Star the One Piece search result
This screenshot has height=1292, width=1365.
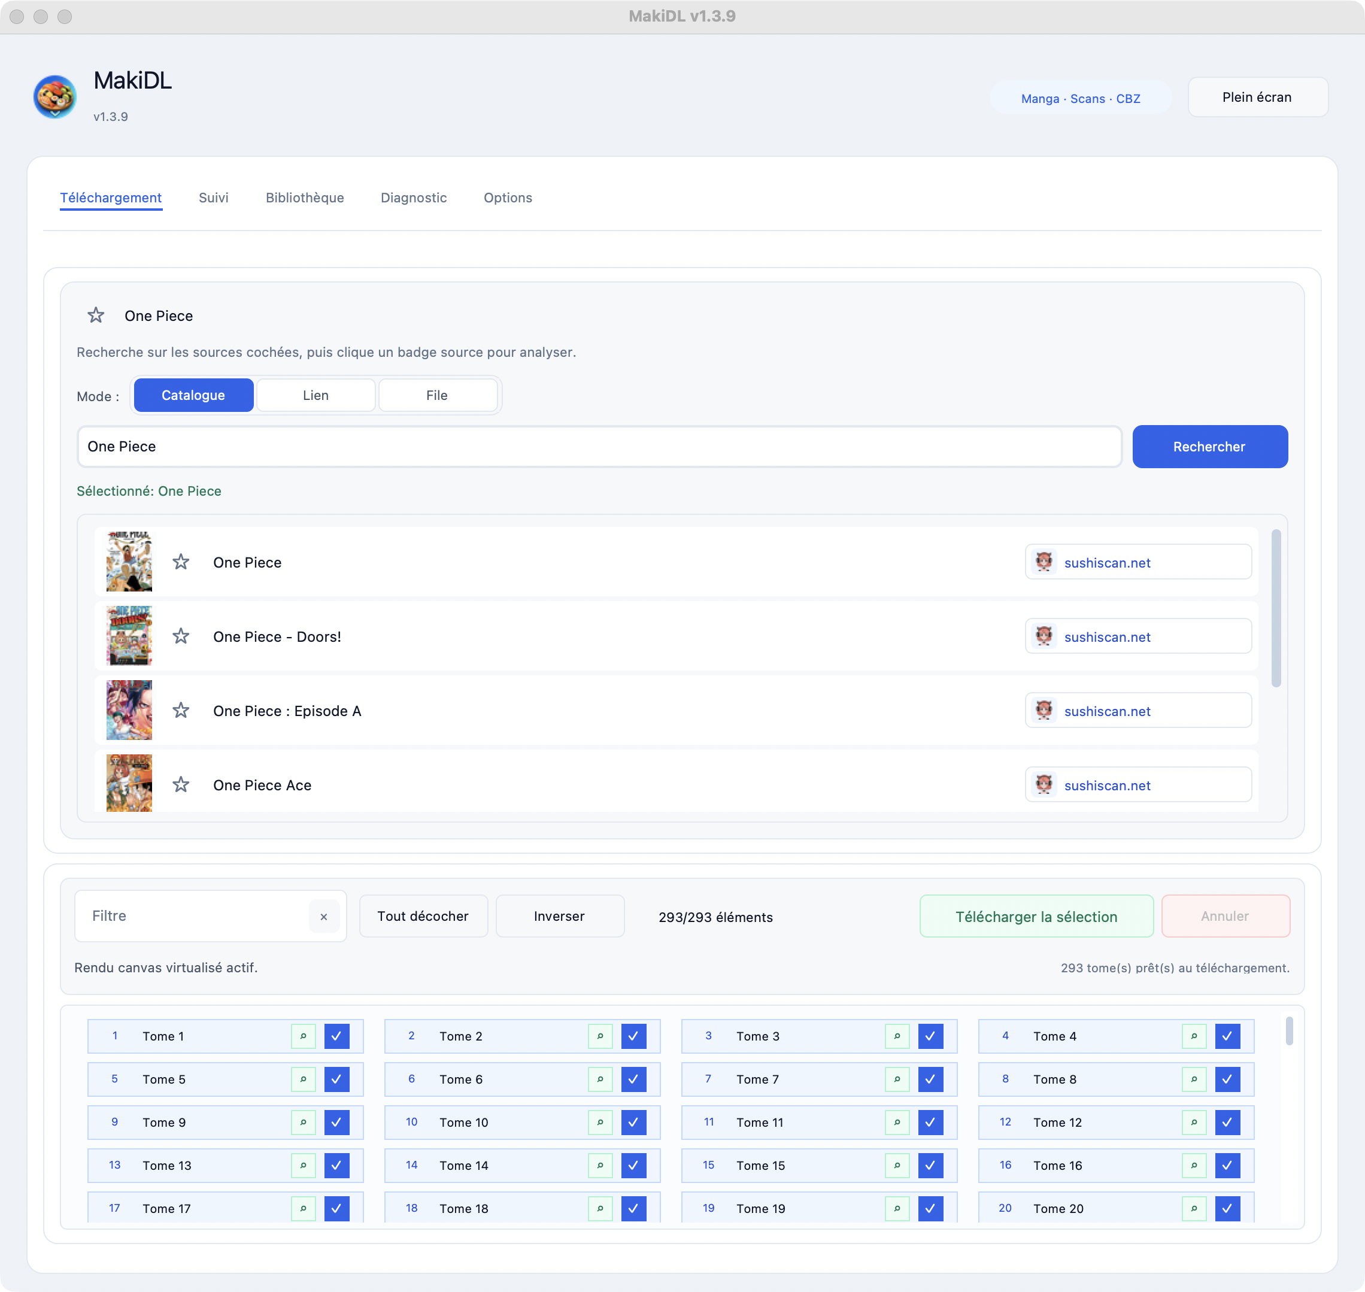pos(181,562)
